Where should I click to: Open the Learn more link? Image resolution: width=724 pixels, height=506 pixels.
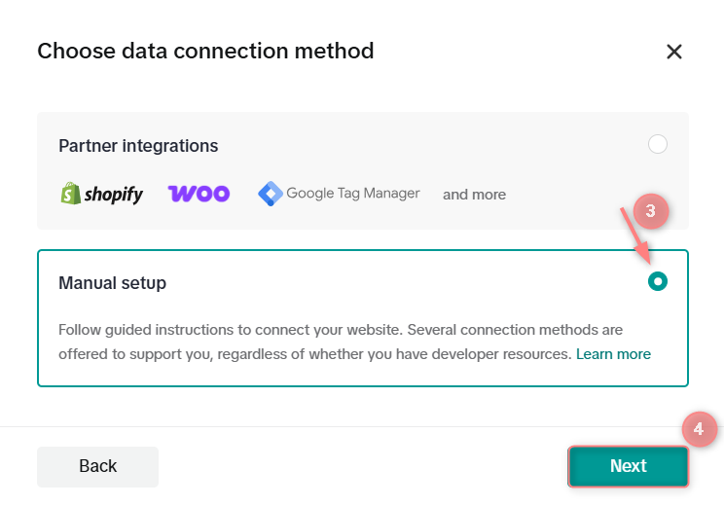[x=613, y=353]
